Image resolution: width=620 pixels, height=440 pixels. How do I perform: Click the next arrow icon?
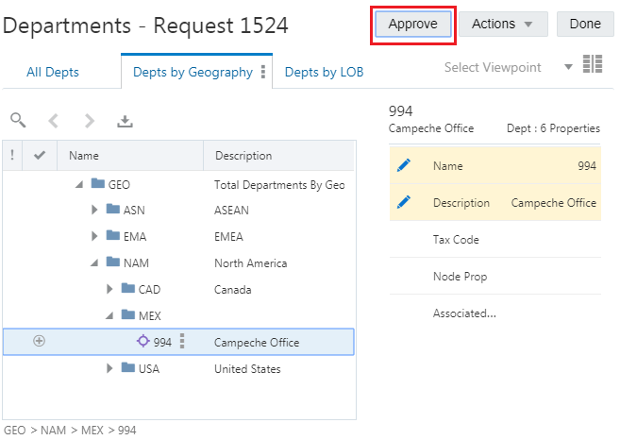[90, 121]
